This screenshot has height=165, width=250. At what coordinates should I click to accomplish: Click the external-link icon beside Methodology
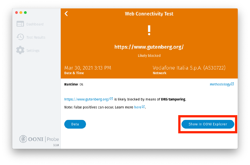point(232,84)
